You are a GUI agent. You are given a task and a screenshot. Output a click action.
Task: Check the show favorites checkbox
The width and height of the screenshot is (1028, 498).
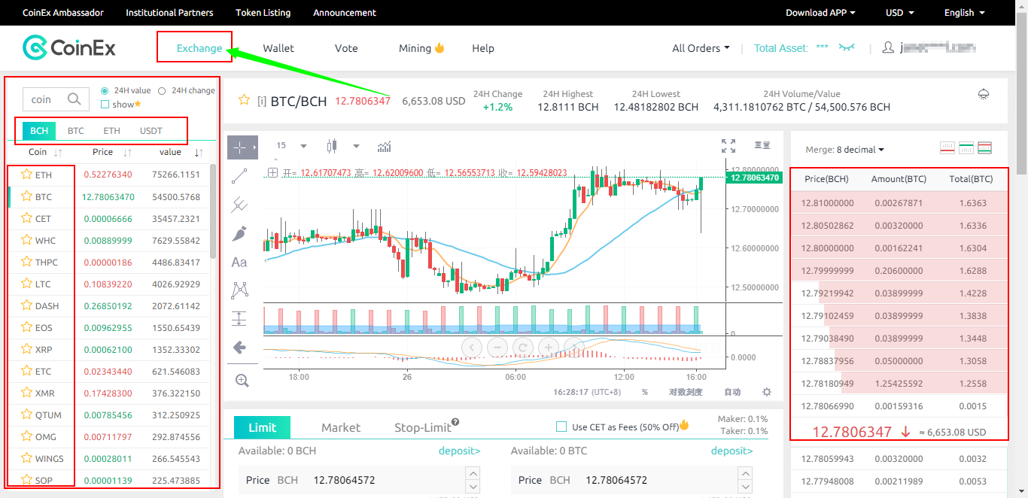click(105, 105)
